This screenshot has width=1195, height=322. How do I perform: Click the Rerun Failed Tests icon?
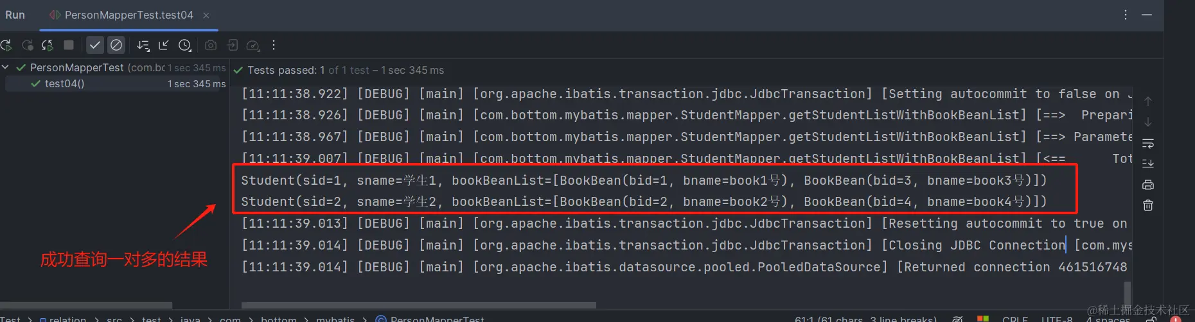pyautogui.click(x=27, y=45)
